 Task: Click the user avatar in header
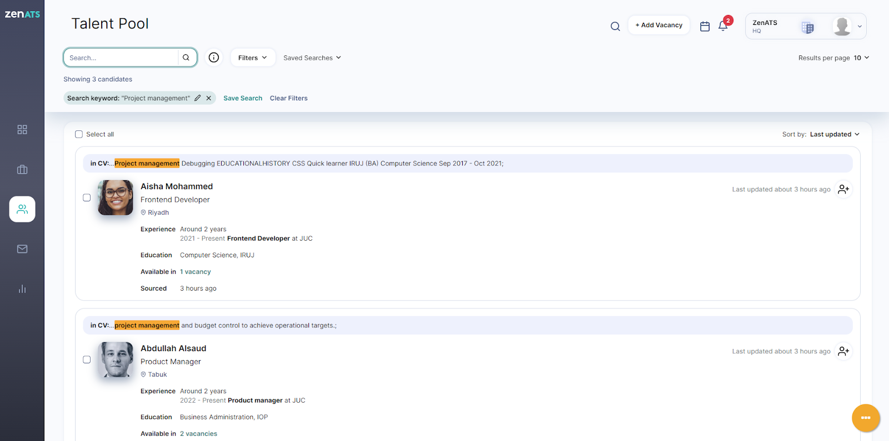pyautogui.click(x=842, y=26)
